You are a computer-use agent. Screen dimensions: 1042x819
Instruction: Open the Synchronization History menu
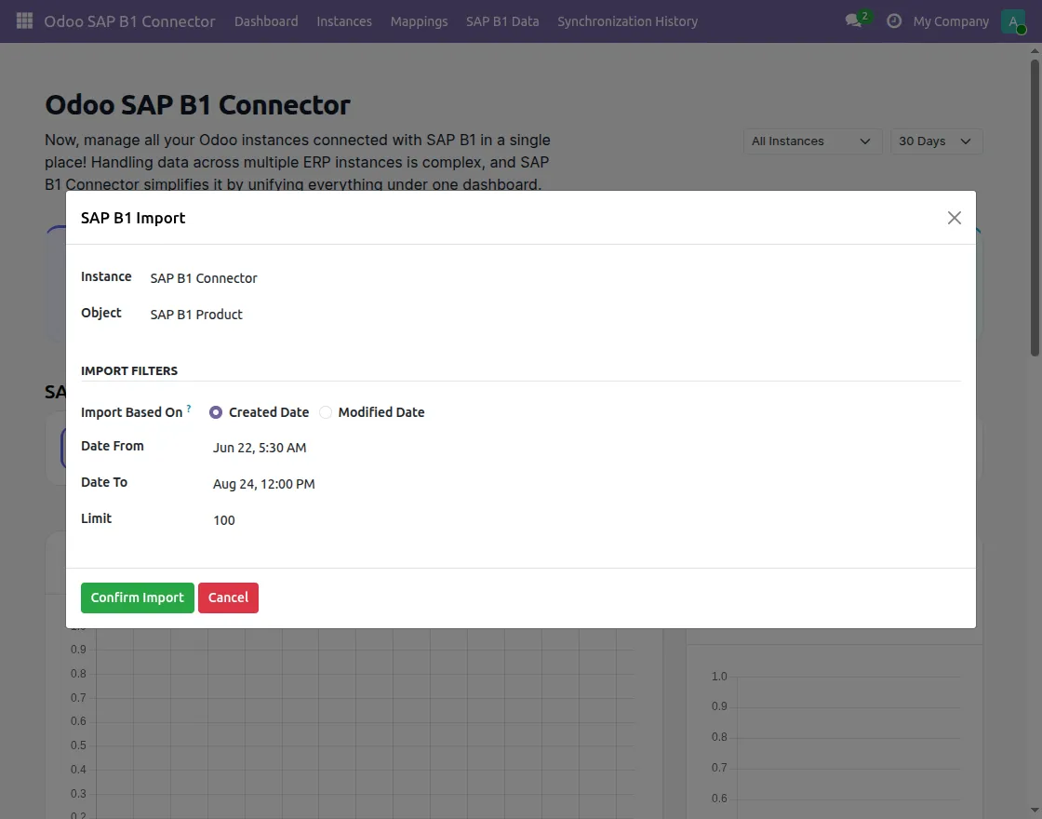point(627,21)
